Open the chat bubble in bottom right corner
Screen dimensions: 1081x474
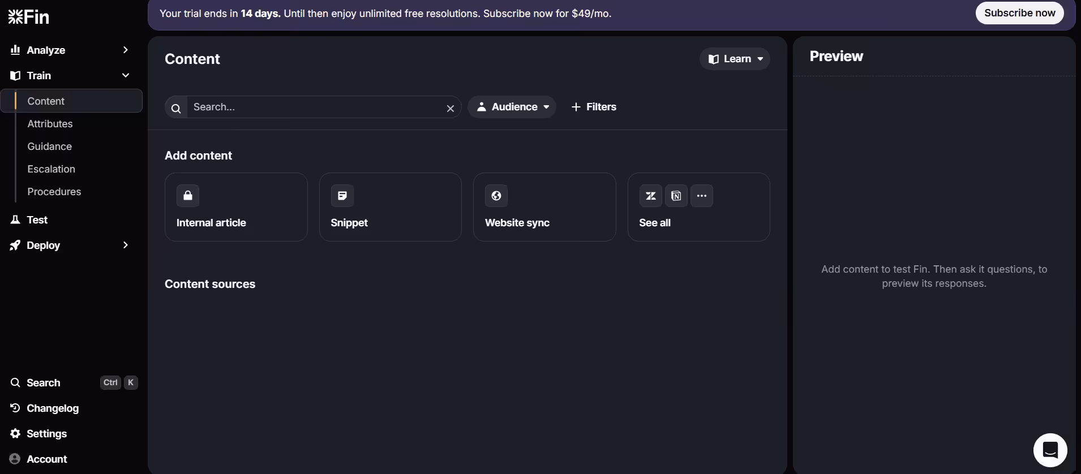pos(1051,450)
